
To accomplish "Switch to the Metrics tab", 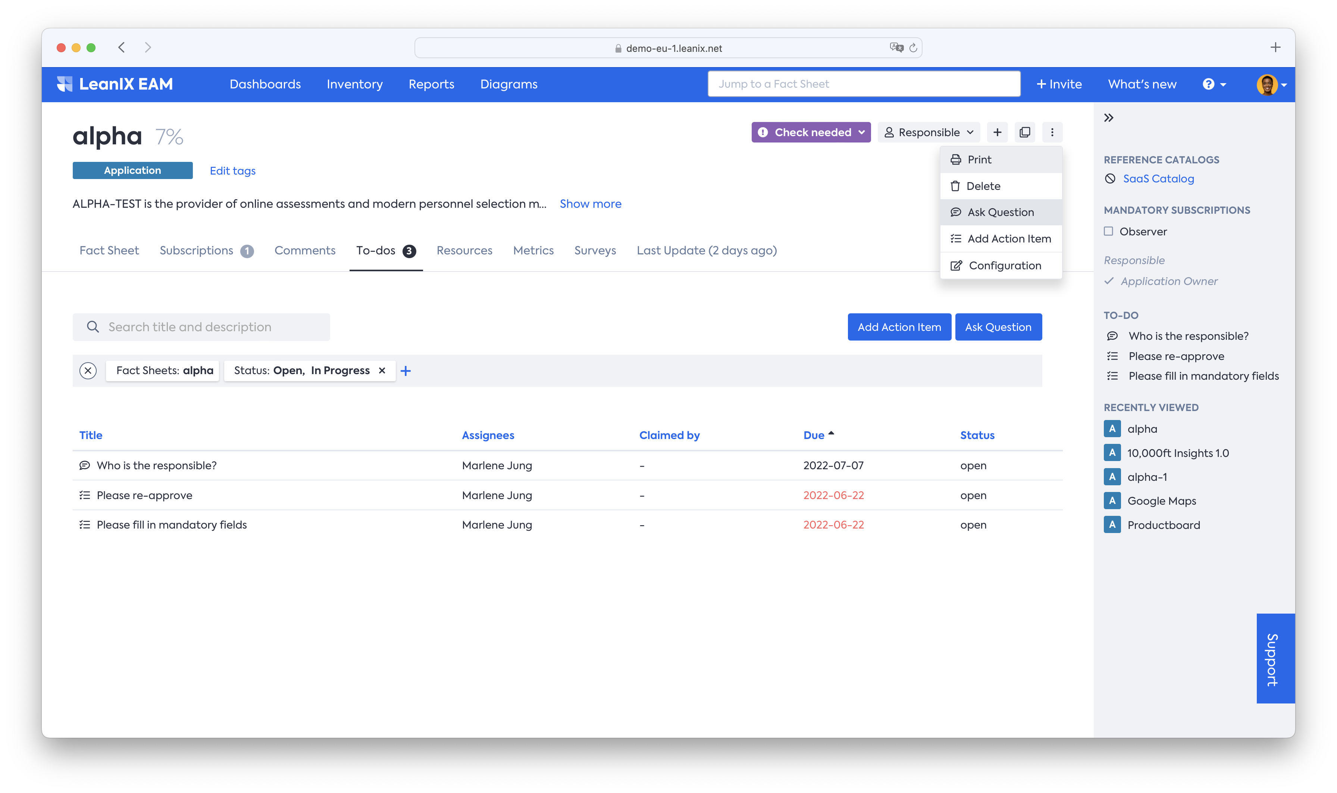I will click(x=533, y=250).
